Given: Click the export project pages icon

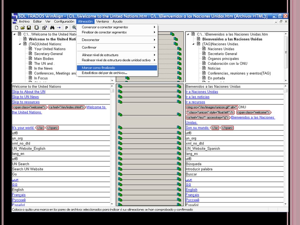Looking at the screenshot, I should (37, 28).
